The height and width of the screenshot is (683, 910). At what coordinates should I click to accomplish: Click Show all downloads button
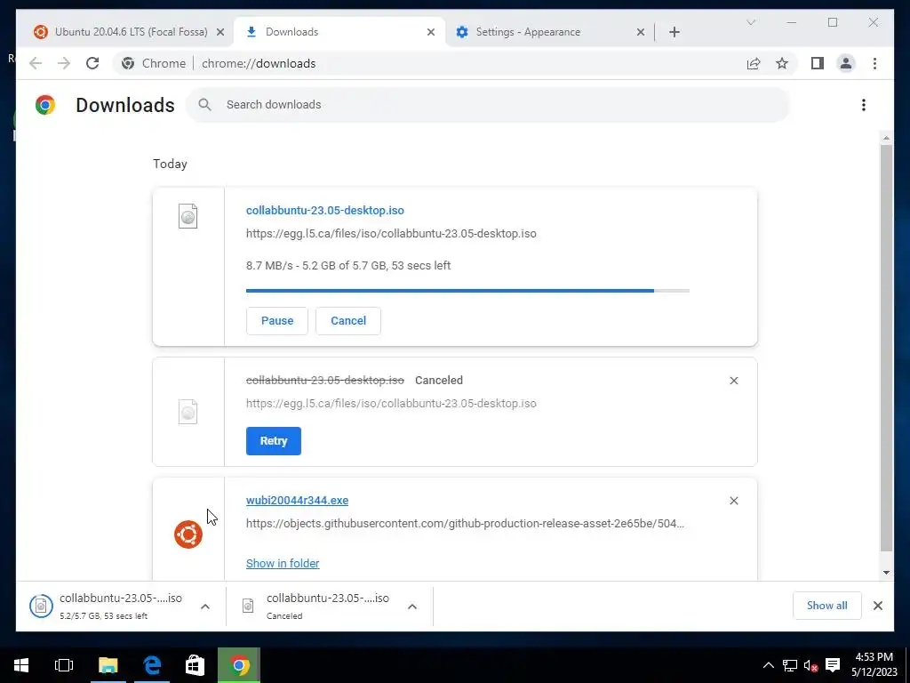[x=827, y=606]
